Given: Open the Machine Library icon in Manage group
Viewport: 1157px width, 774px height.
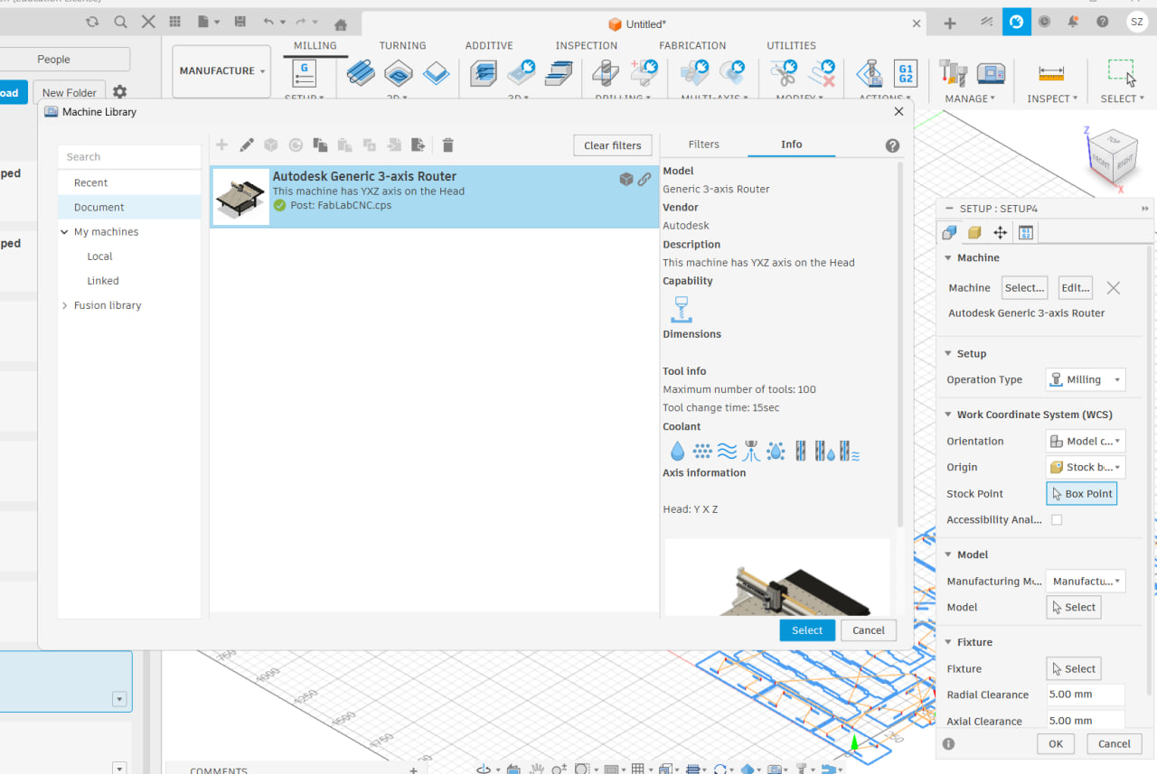Looking at the screenshot, I should pos(991,73).
